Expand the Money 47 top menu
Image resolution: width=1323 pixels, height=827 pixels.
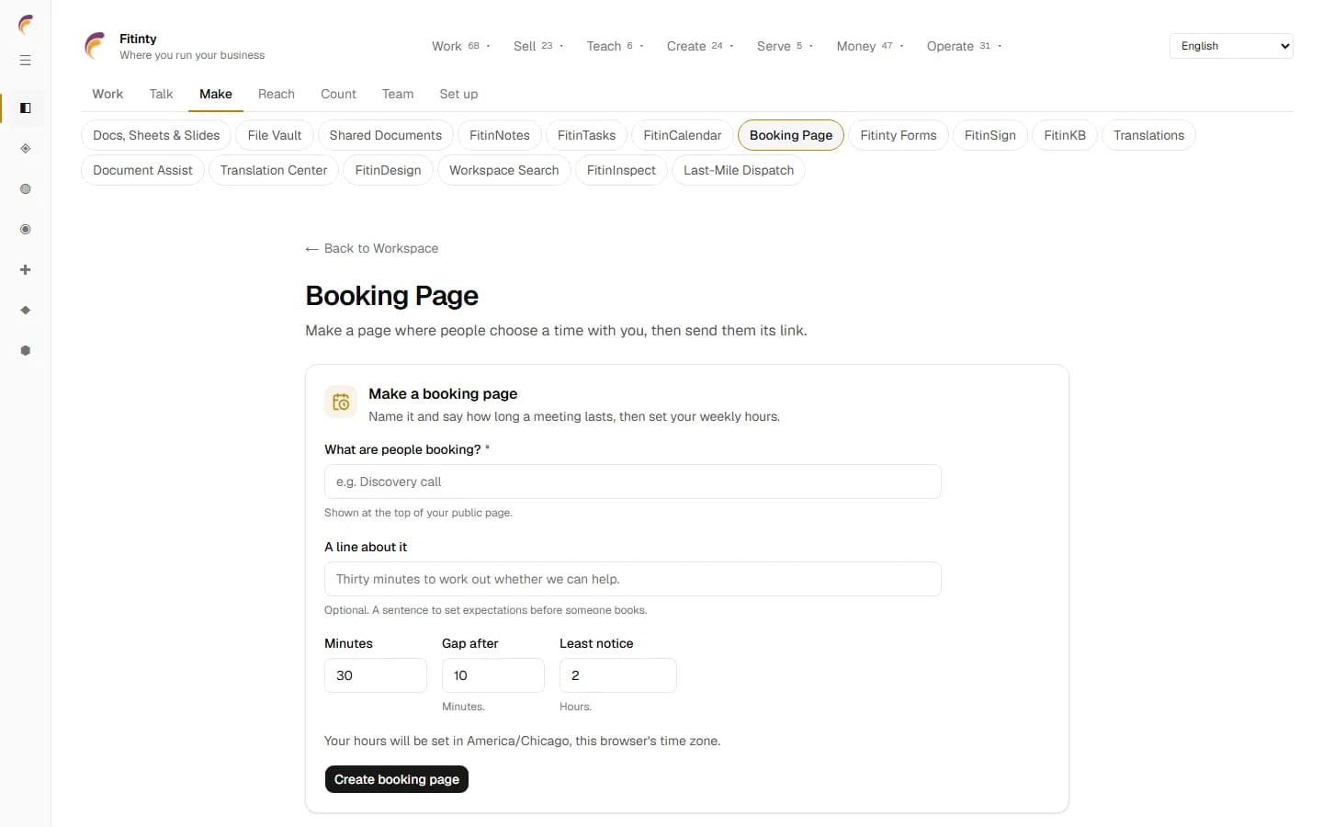870,46
